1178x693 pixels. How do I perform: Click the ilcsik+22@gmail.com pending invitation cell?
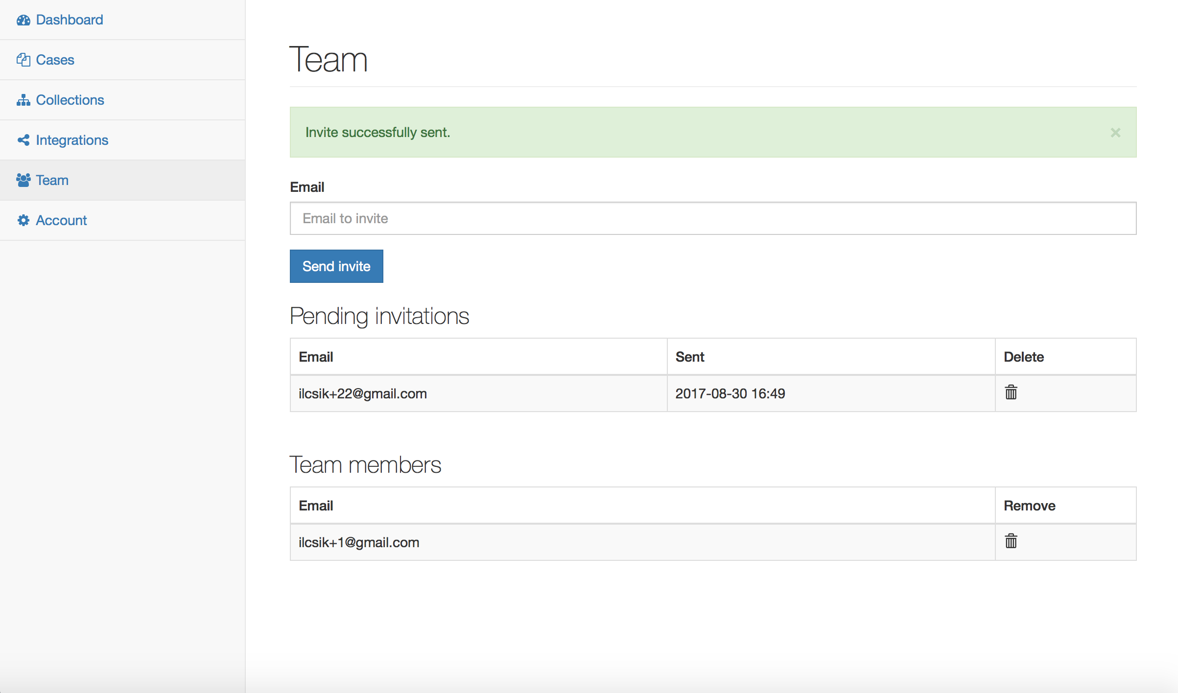click(x=363, y=393)
